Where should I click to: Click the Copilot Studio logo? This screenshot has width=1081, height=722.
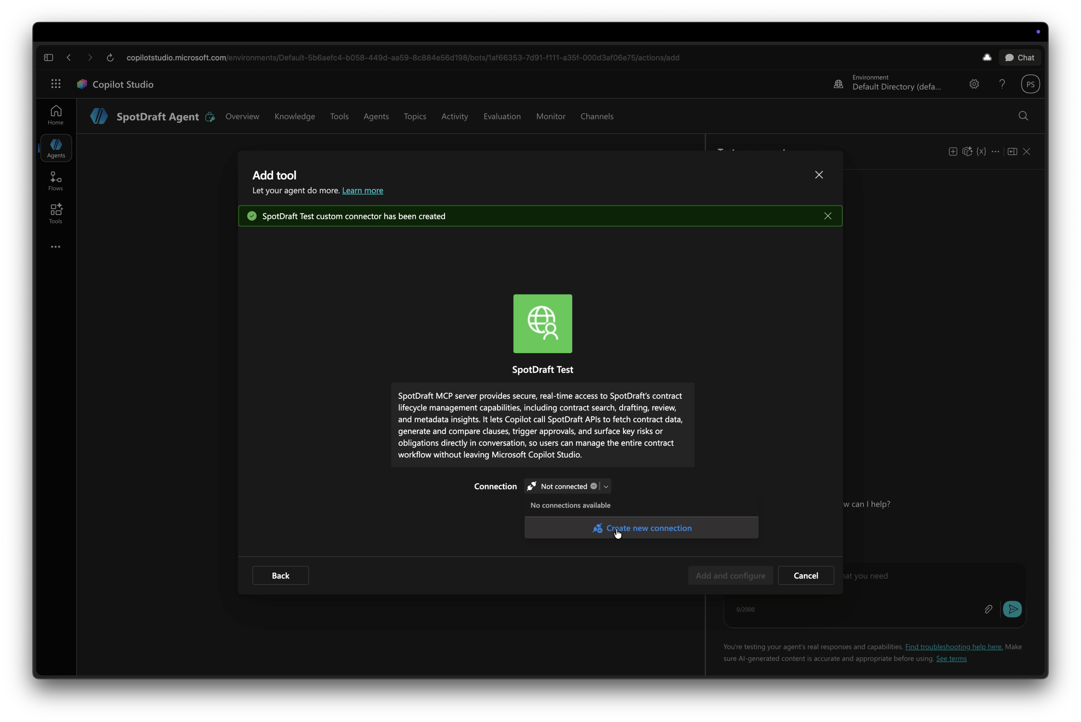[82, 84]
